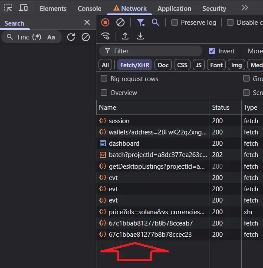Enable Group by frame checkbox

pyautogui.click(x=246, y=78)
